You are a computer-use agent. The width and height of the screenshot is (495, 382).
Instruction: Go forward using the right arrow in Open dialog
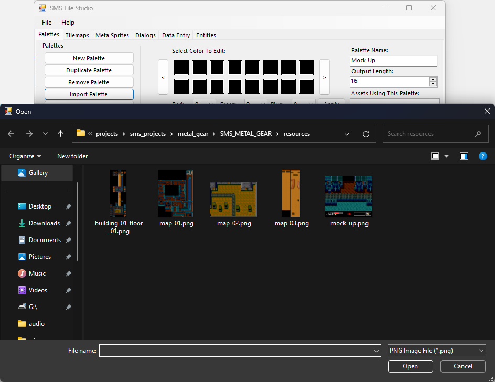click(29, 134)
